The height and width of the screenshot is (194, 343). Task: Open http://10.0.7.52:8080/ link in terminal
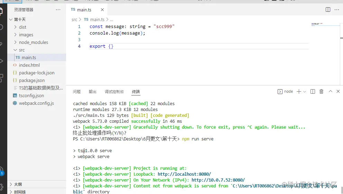218,180
